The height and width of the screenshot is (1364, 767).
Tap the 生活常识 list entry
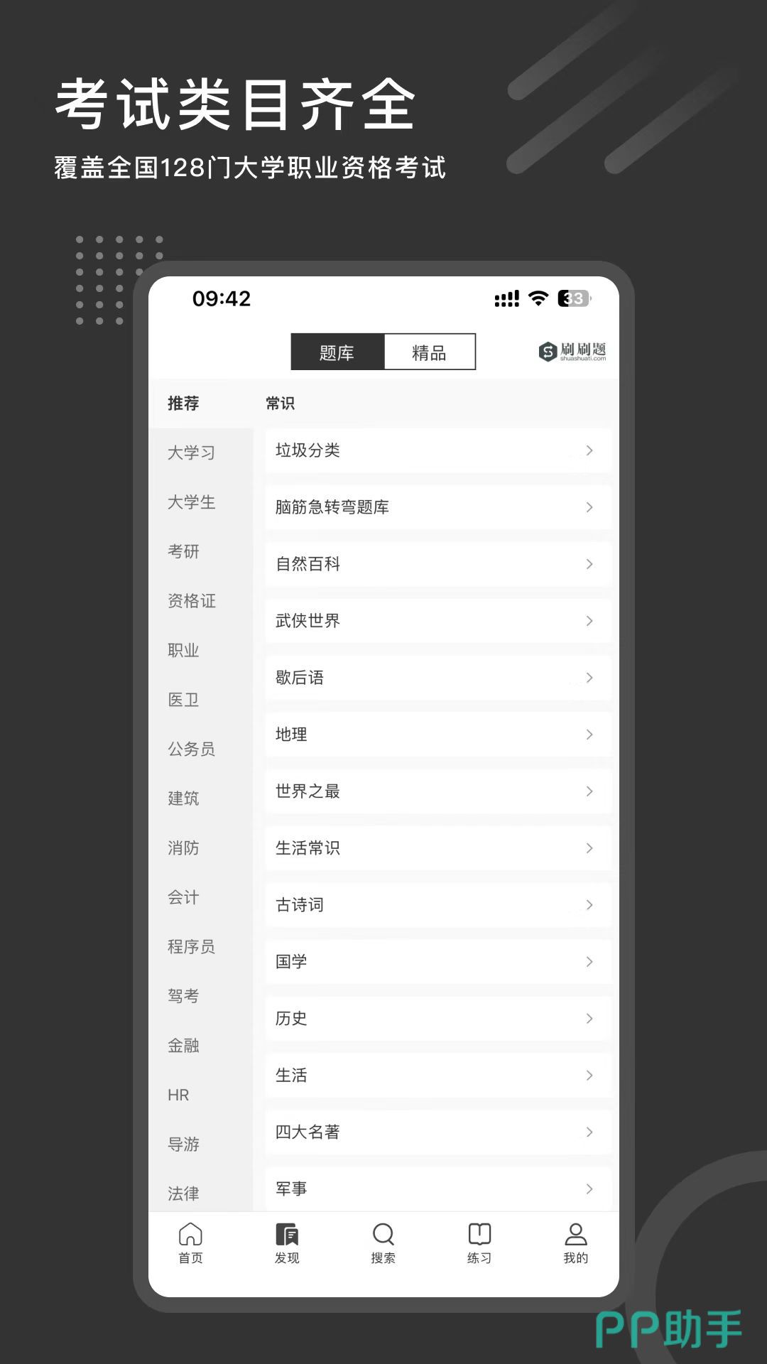pos(308,848)
